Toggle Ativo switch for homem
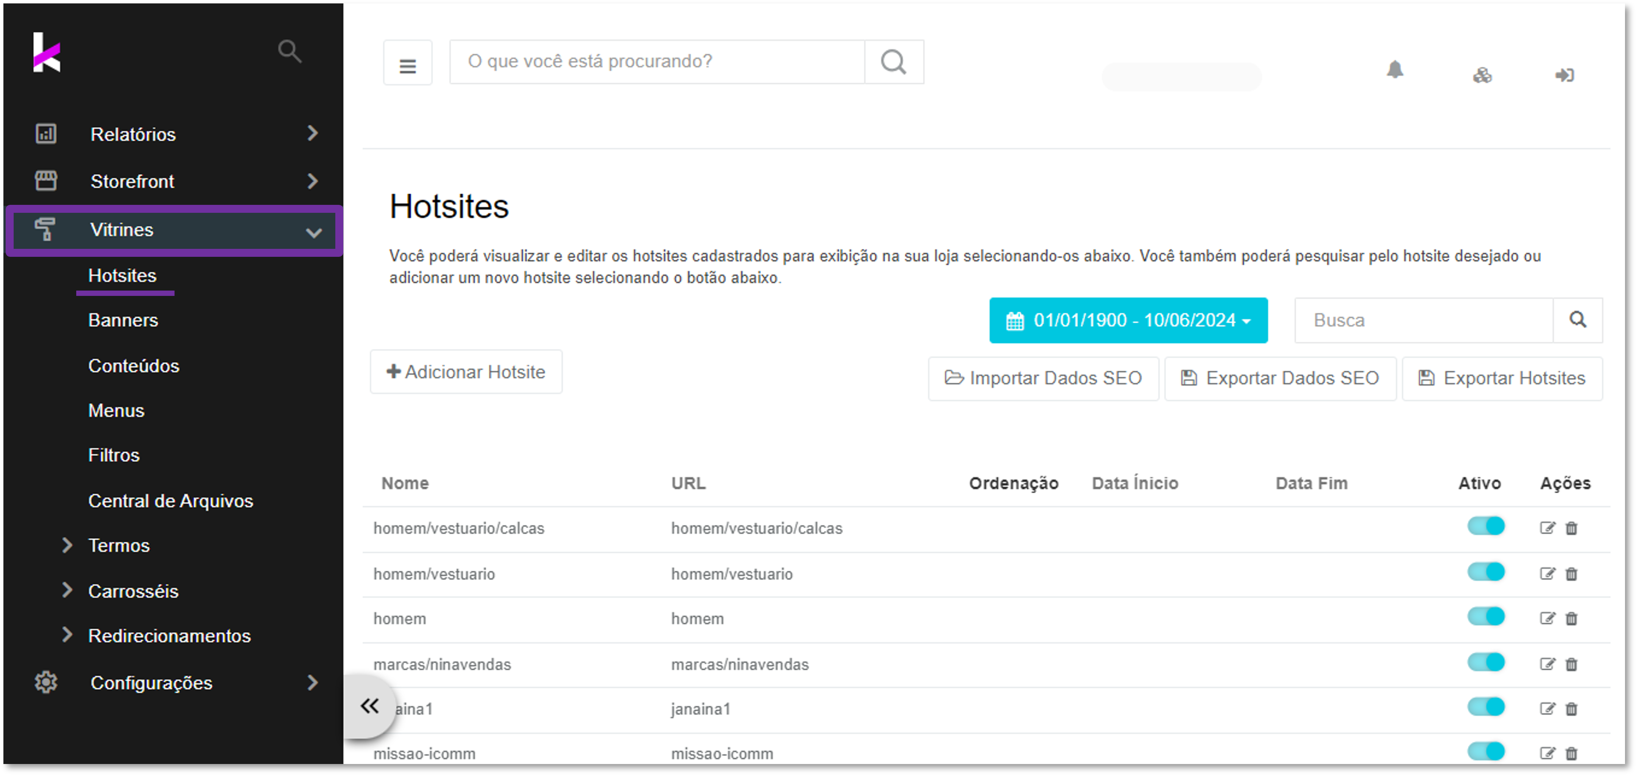 click(x=1486, y=617)
